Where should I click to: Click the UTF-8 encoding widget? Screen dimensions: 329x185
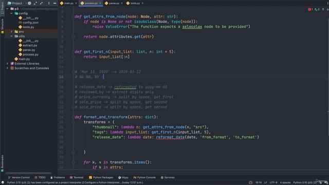pos(273,182)
